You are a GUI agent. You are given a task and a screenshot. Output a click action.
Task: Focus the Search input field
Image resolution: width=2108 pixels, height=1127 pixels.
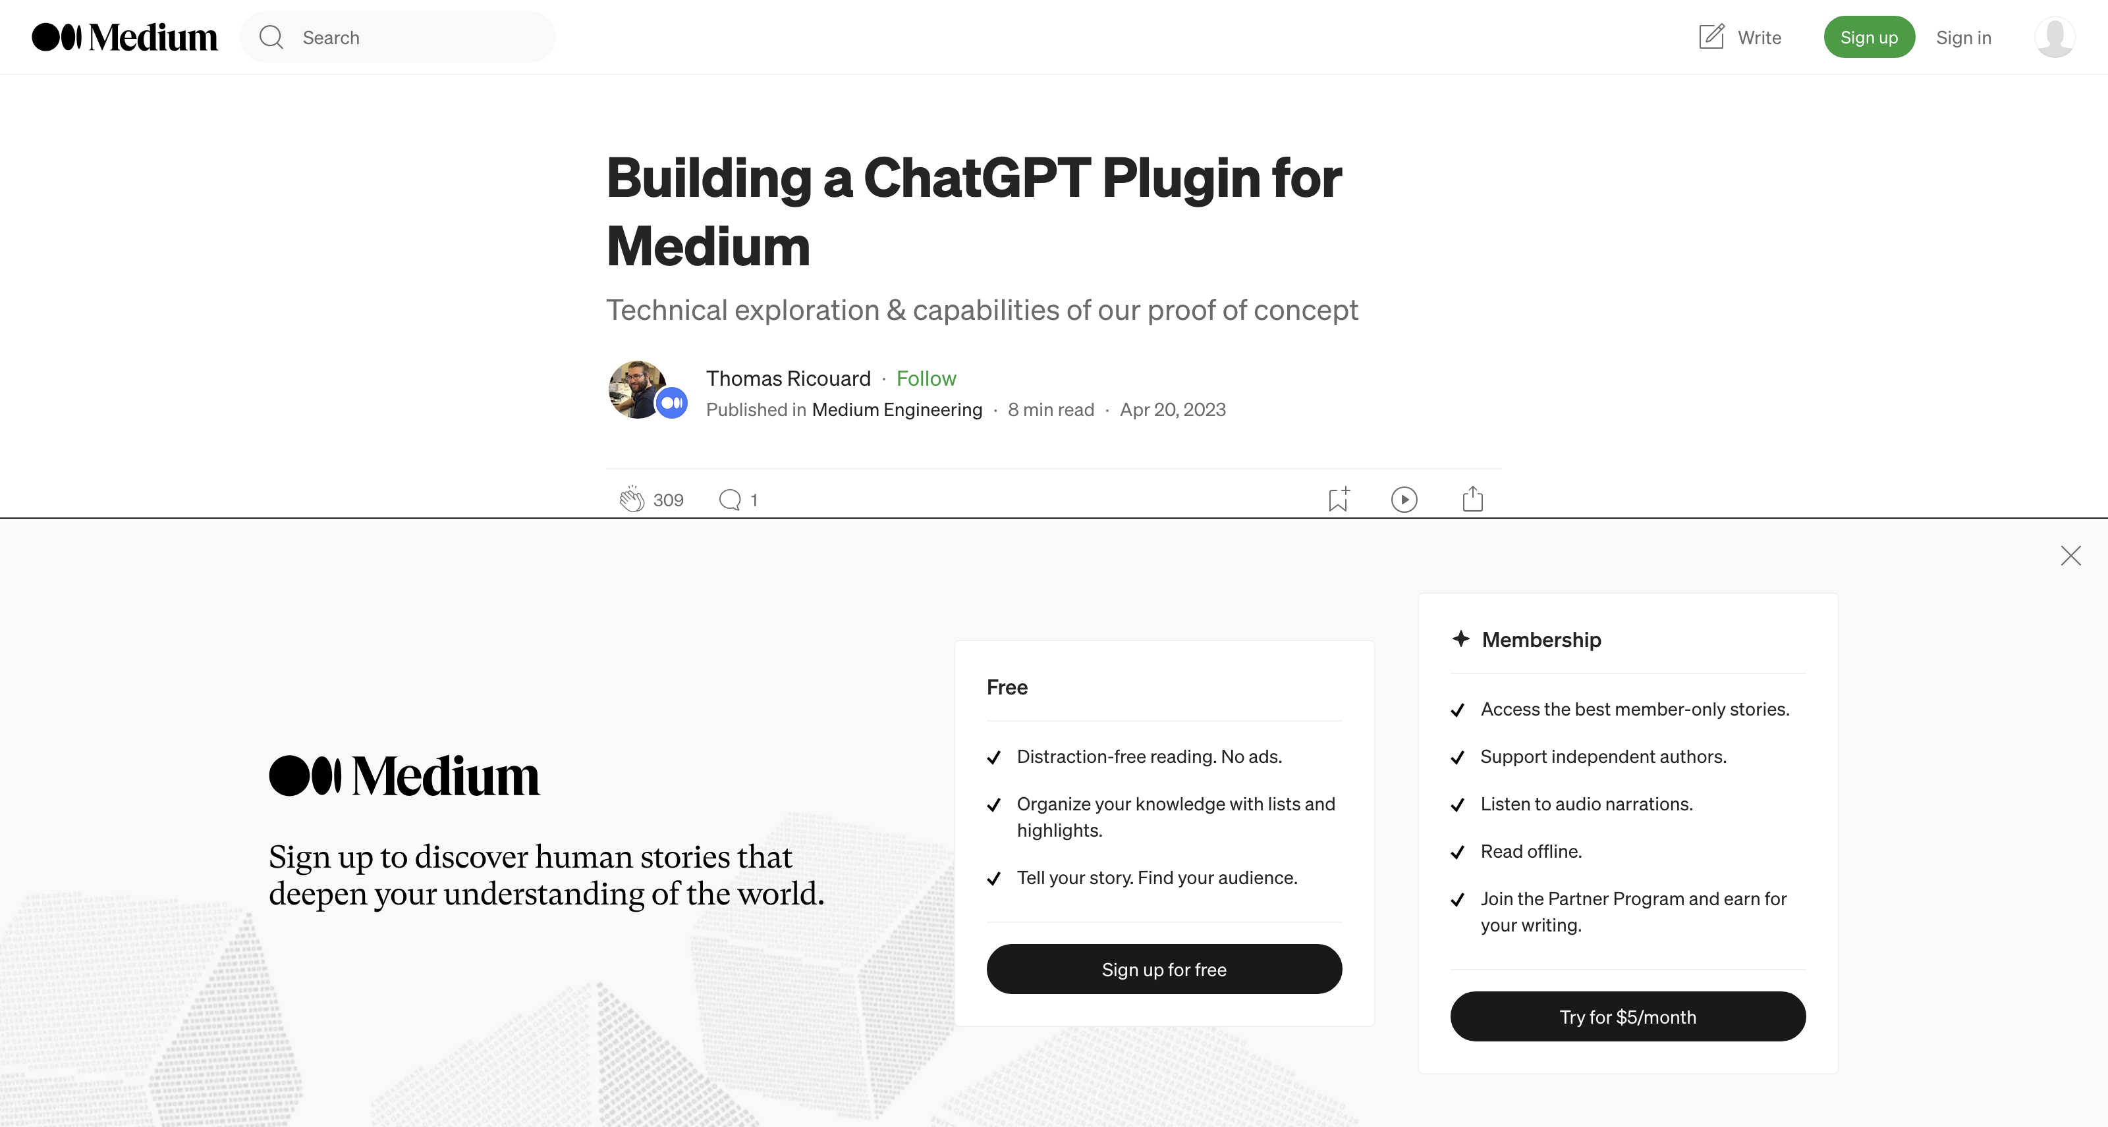pyautogui.click(x=398, y=37)
